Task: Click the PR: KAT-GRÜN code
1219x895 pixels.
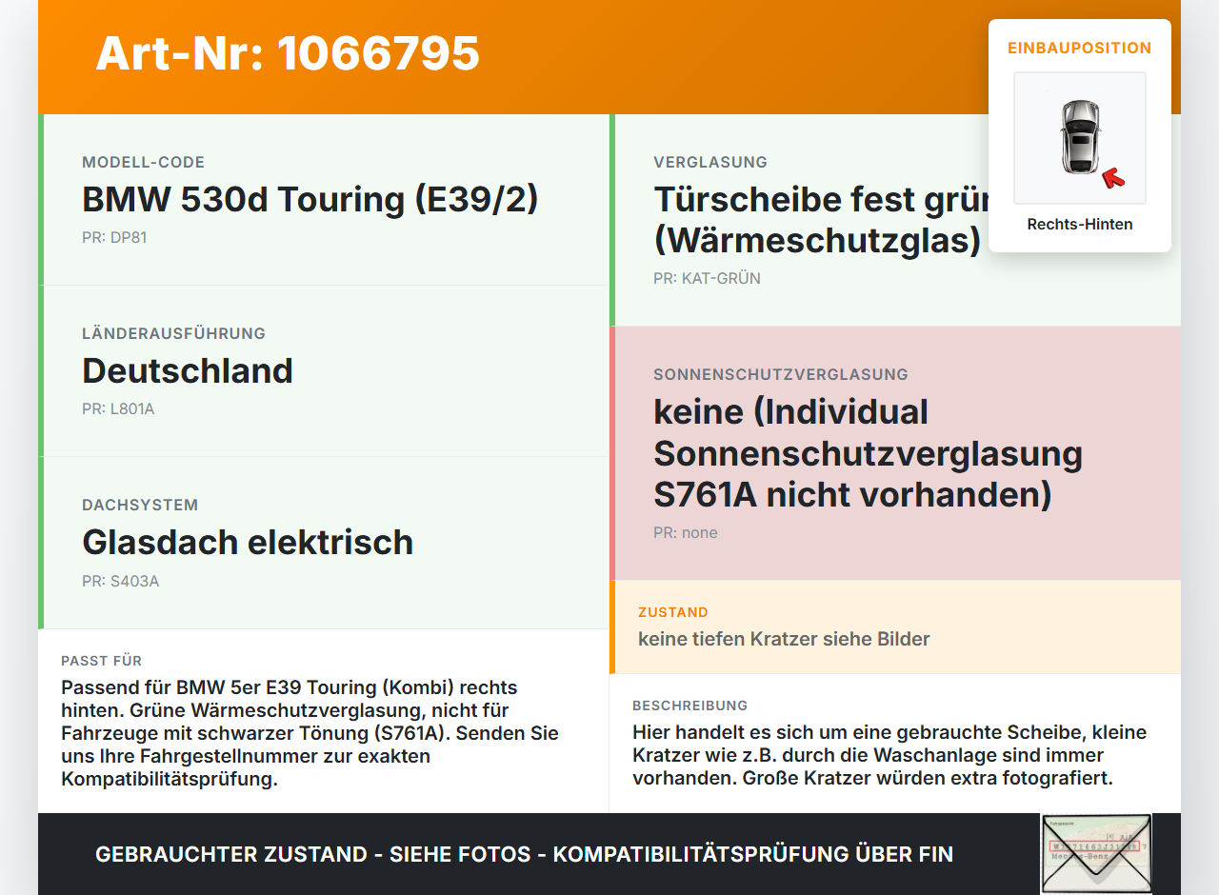Action: tap(707, 279)
